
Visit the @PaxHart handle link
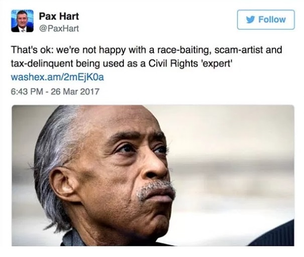coord(59,29)
